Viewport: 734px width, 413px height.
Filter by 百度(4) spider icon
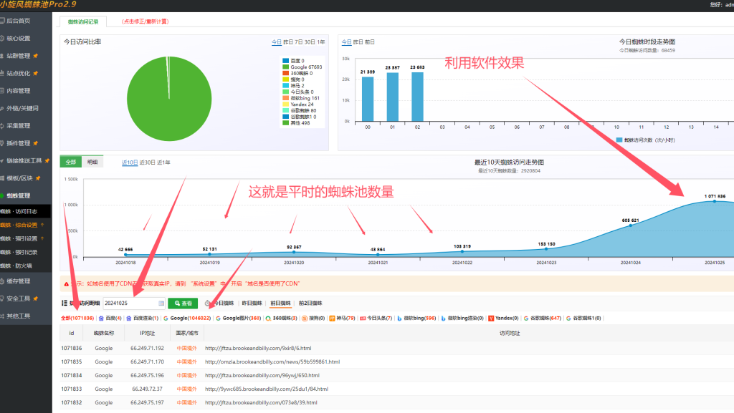(101, 318)
